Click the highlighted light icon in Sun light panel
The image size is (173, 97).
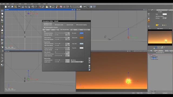(x=149, y=21)
